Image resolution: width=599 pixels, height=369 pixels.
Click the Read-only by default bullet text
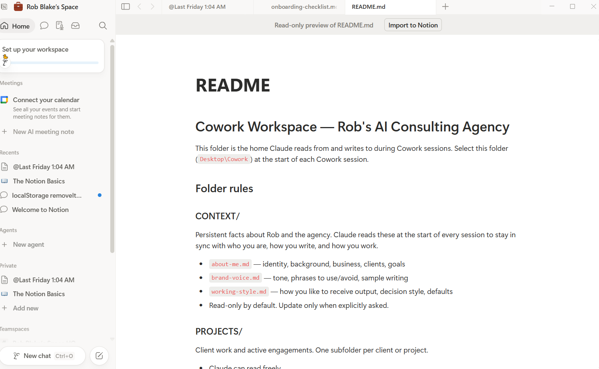tap(299, 305)
